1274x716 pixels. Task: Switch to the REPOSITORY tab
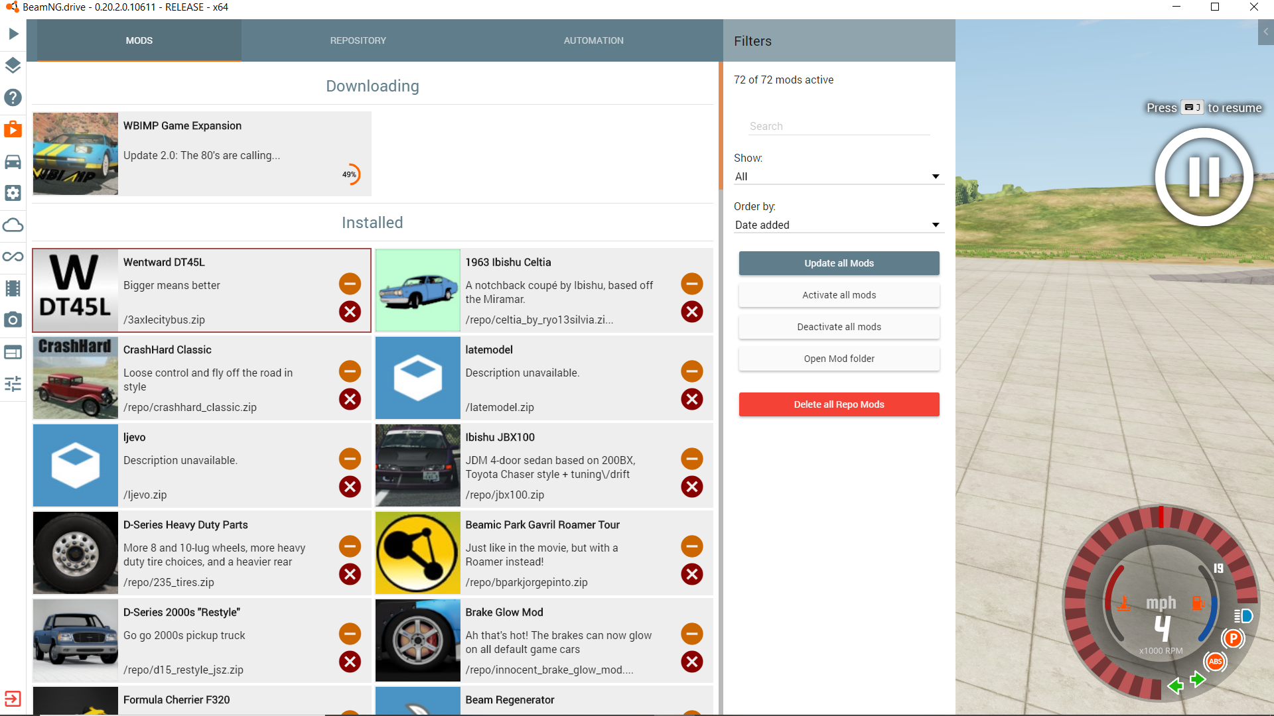358,40
